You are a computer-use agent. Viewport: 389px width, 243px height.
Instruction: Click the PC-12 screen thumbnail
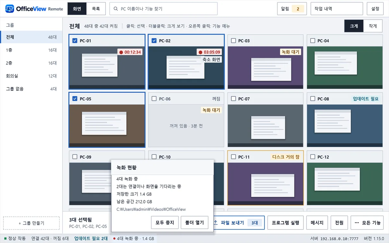pos(345,184)
